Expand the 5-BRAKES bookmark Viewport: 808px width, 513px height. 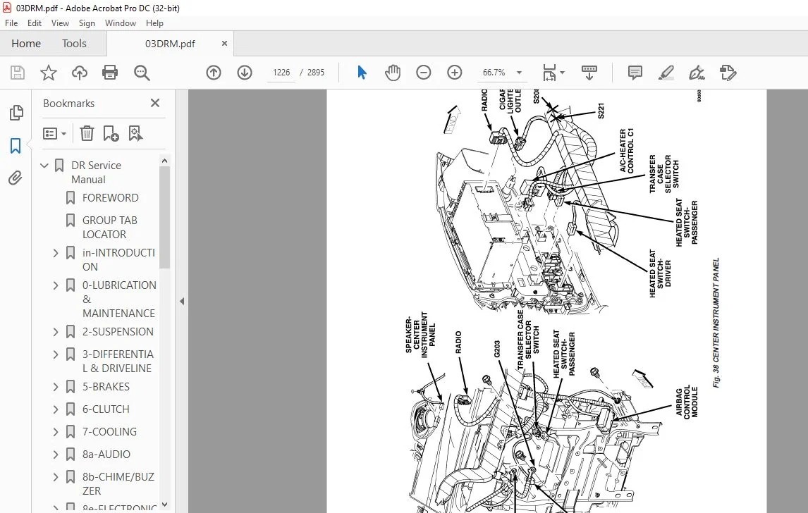[x=56, y=387]
